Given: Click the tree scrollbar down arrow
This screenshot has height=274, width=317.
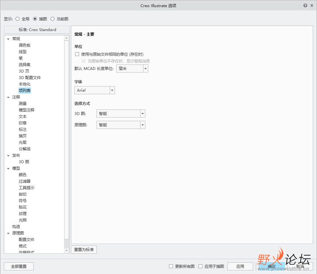Looking at the screenshot, I should pos(66,251).
